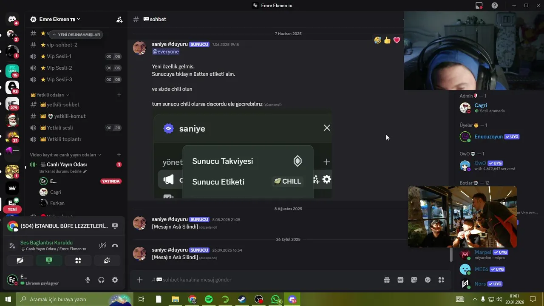Image resolution: width=544 pixels, height=306 pixels.
Task: Stop streaming the İSTANBUL BÜFE LEZZETLERİ screen
Action: point(115,226)
